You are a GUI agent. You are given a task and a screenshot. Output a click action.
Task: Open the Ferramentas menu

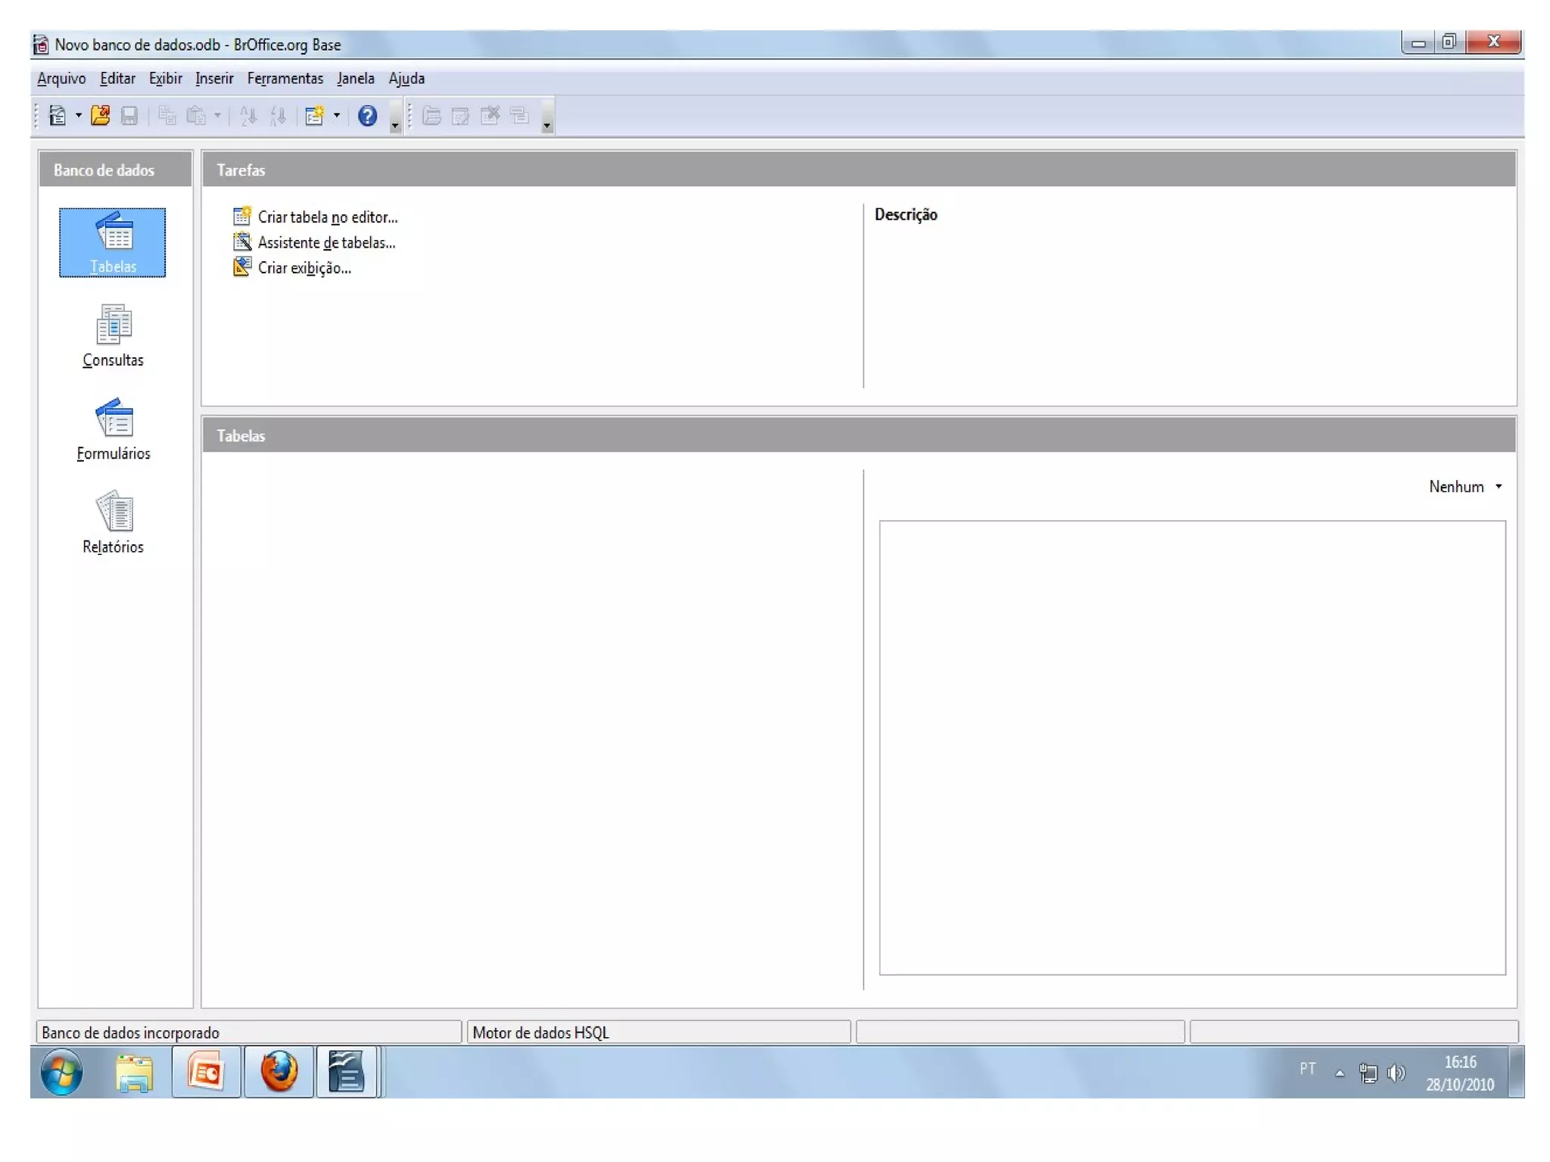285,79
